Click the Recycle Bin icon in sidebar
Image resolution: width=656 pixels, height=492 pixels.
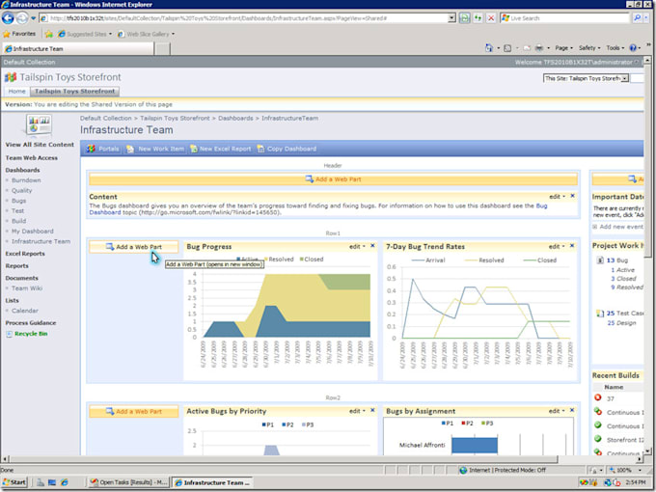coord(9,334)
